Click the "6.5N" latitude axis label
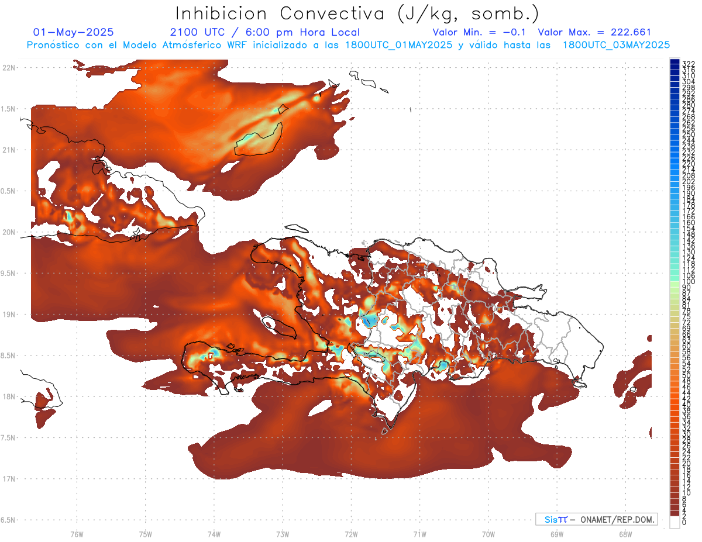Screen dimensions: 702x542 8,520
